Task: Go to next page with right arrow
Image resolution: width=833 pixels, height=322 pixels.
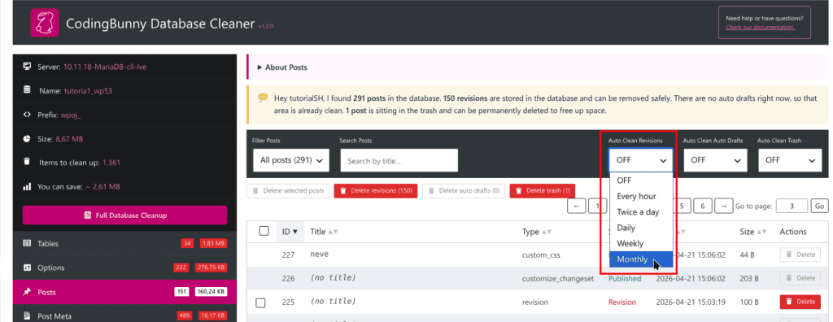Action: click(723, 206)
